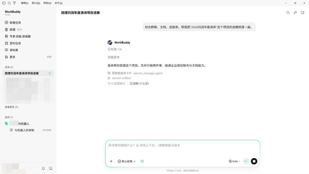Click the voice waveform input button
This screenshot has width=309, height=174.
pyautogui.click(x=246, y=161)
